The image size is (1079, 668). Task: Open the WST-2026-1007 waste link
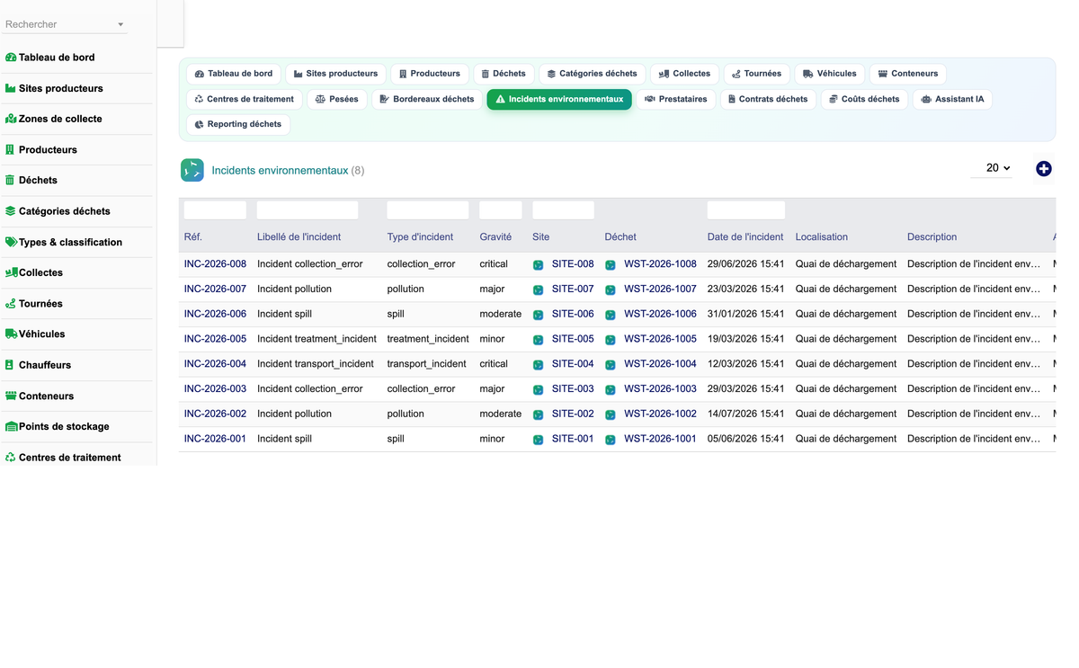click(660, 289)
